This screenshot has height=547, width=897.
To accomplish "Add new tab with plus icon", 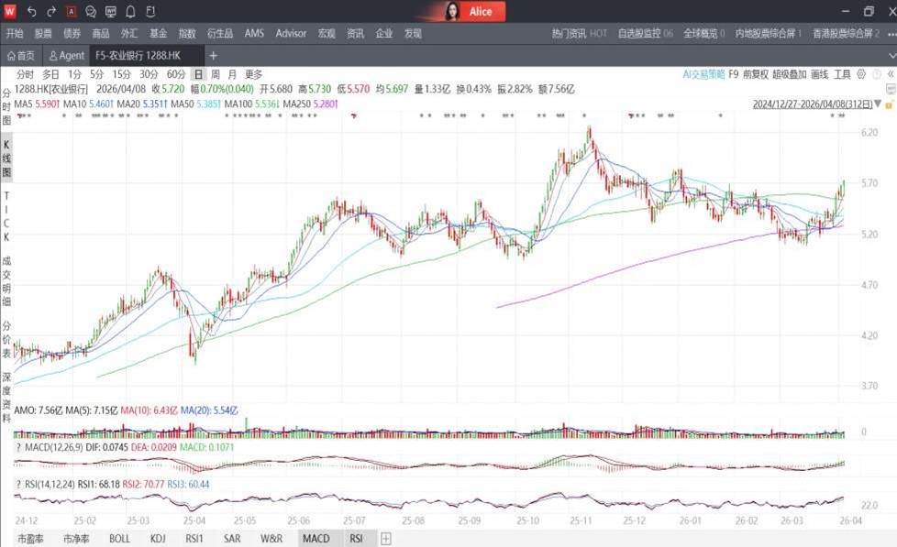I will pyautogui.click(x=213, y=55).
